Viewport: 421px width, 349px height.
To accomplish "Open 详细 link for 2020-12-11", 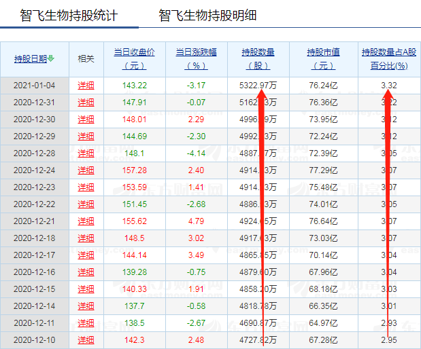I will pyautogui.click(x=86, y=323).
